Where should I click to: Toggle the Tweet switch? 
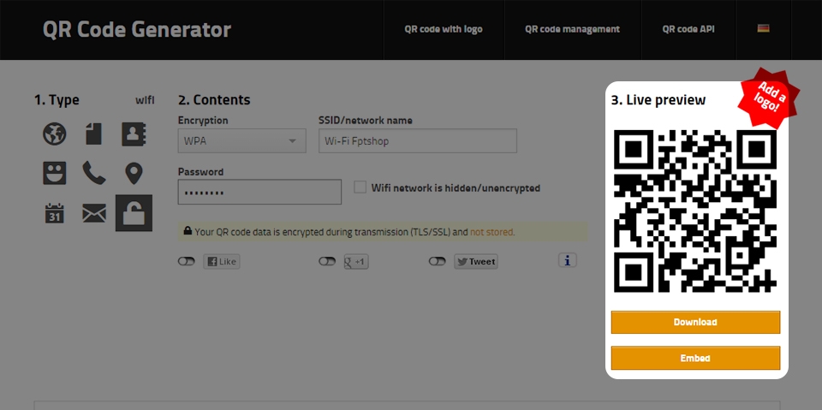(438, 261)
